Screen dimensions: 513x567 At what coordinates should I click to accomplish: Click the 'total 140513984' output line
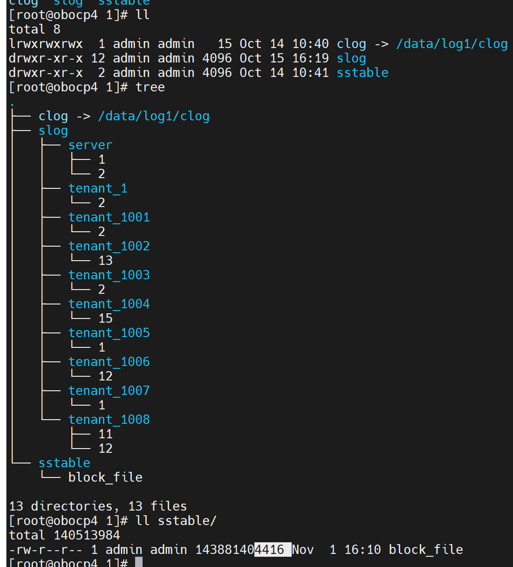click(x=64, y=535)
